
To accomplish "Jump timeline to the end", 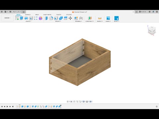I will pos(13,106).
